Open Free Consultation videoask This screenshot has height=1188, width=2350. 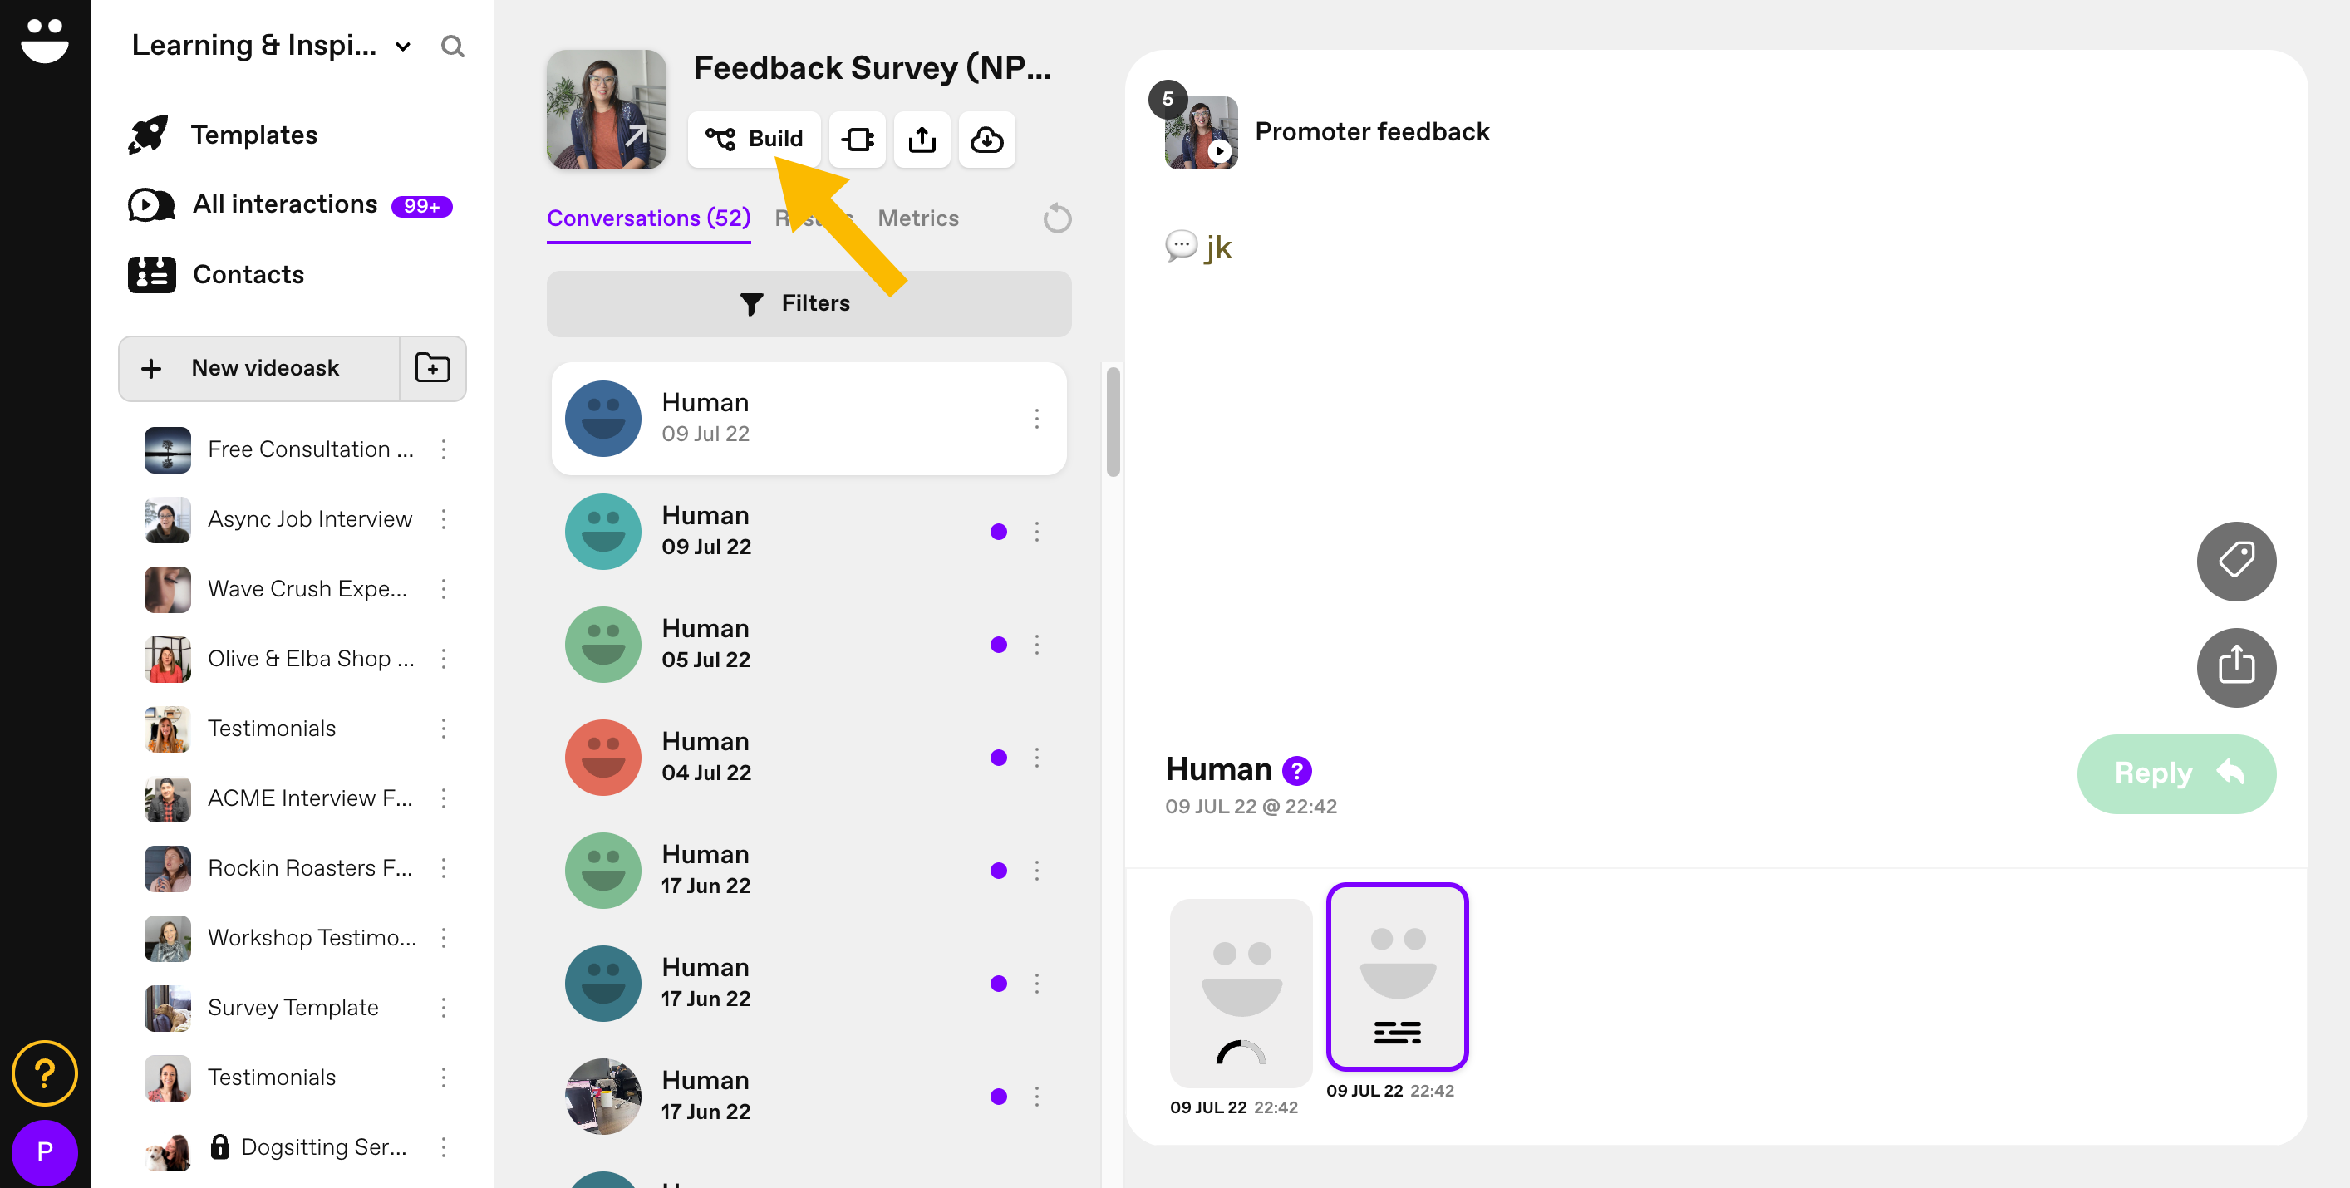coord(279,449)
